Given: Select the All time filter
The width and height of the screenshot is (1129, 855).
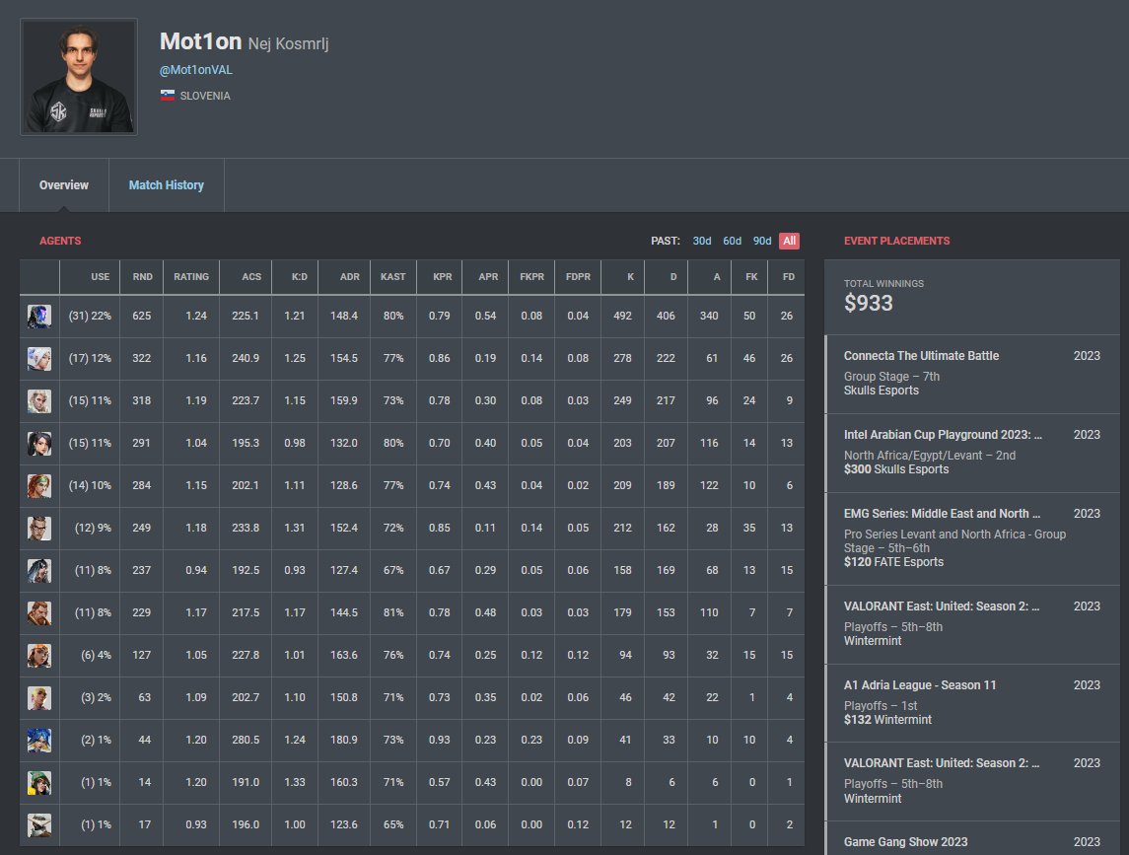Looking at the screenshot, I should (789, 241).
